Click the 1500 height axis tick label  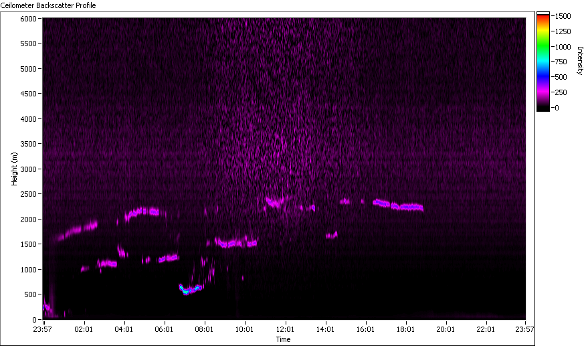point(28,244)
